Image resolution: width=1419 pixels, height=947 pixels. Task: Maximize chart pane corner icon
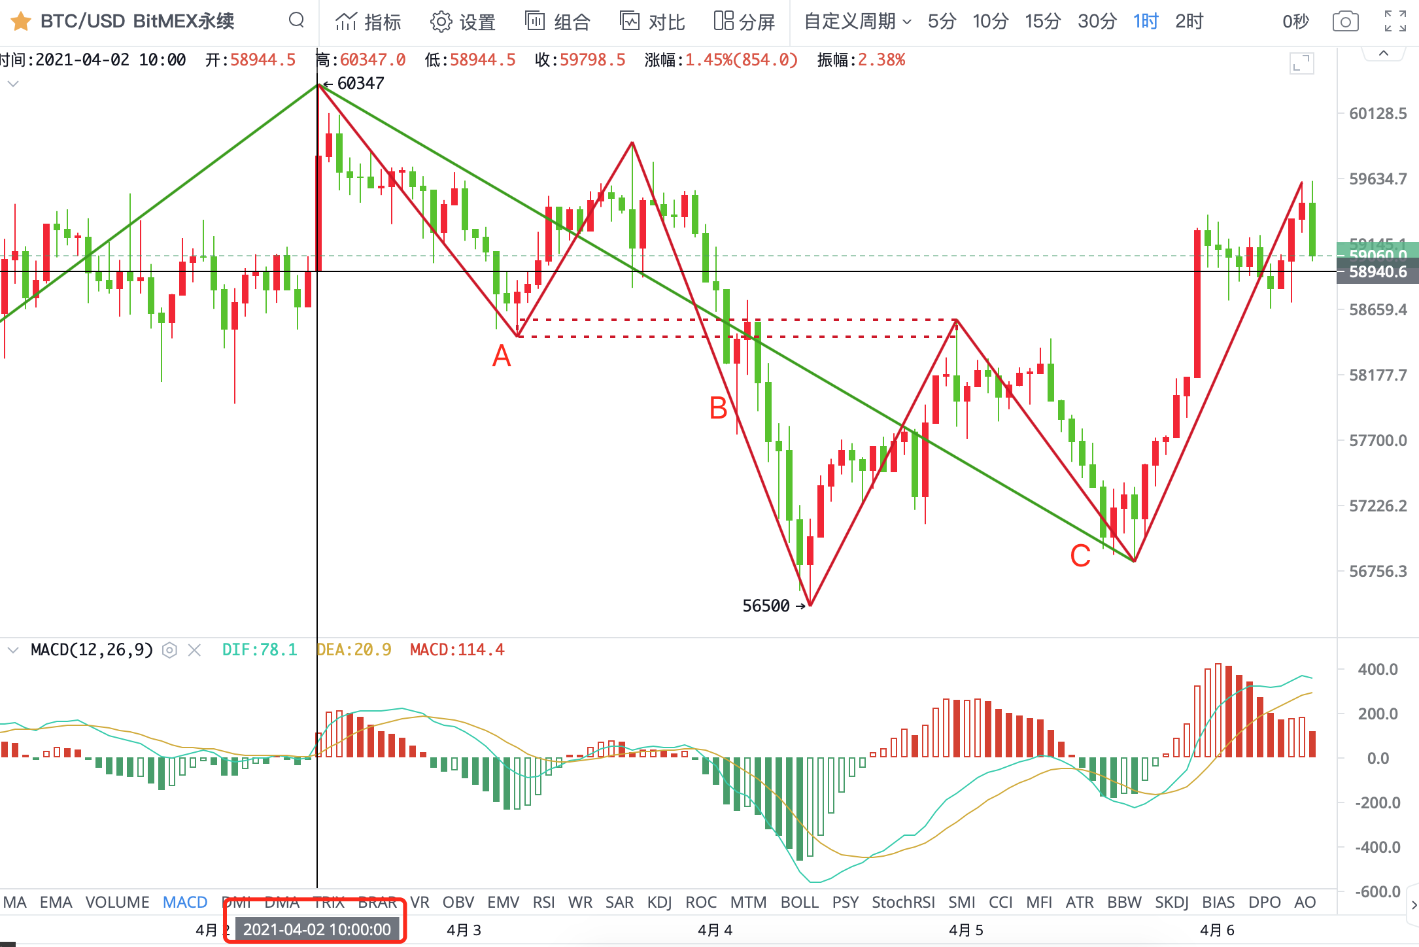(x=1301, y=63)
